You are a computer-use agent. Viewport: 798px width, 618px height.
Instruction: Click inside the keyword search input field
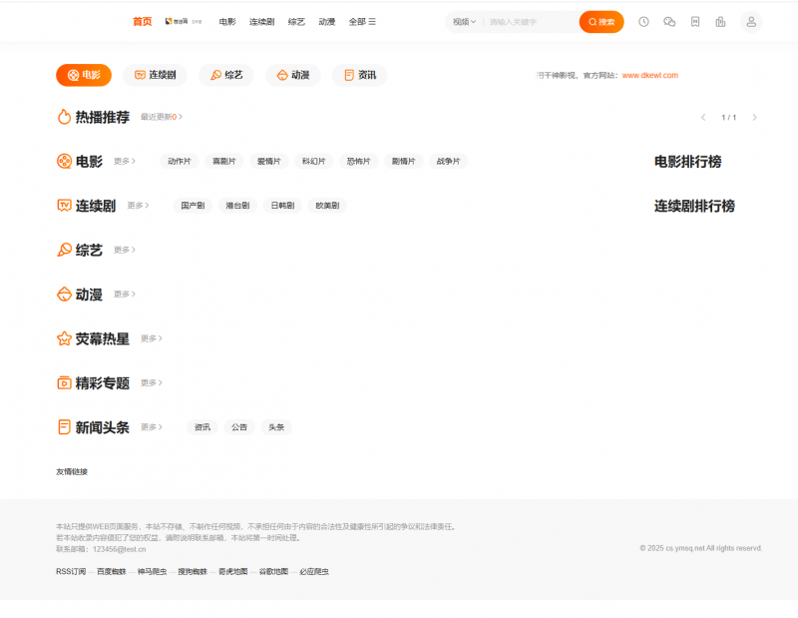[529, 21]
